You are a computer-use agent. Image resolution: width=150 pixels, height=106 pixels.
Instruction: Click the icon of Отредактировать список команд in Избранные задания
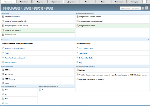pyautogui.click(x=77, y=21)
